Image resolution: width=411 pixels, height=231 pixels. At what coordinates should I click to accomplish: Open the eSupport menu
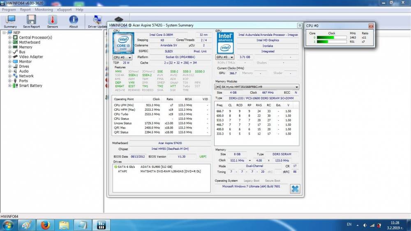tap(64, 9)
